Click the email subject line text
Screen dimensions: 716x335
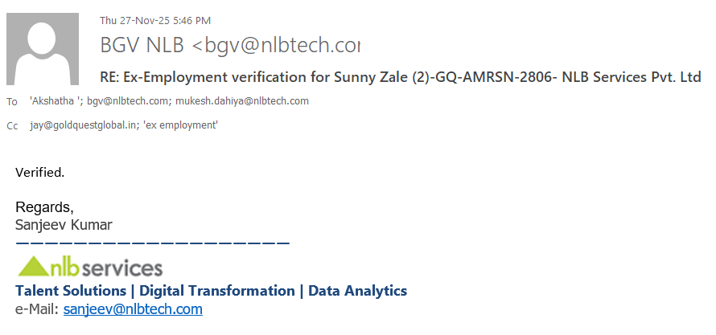pos(401,77)
